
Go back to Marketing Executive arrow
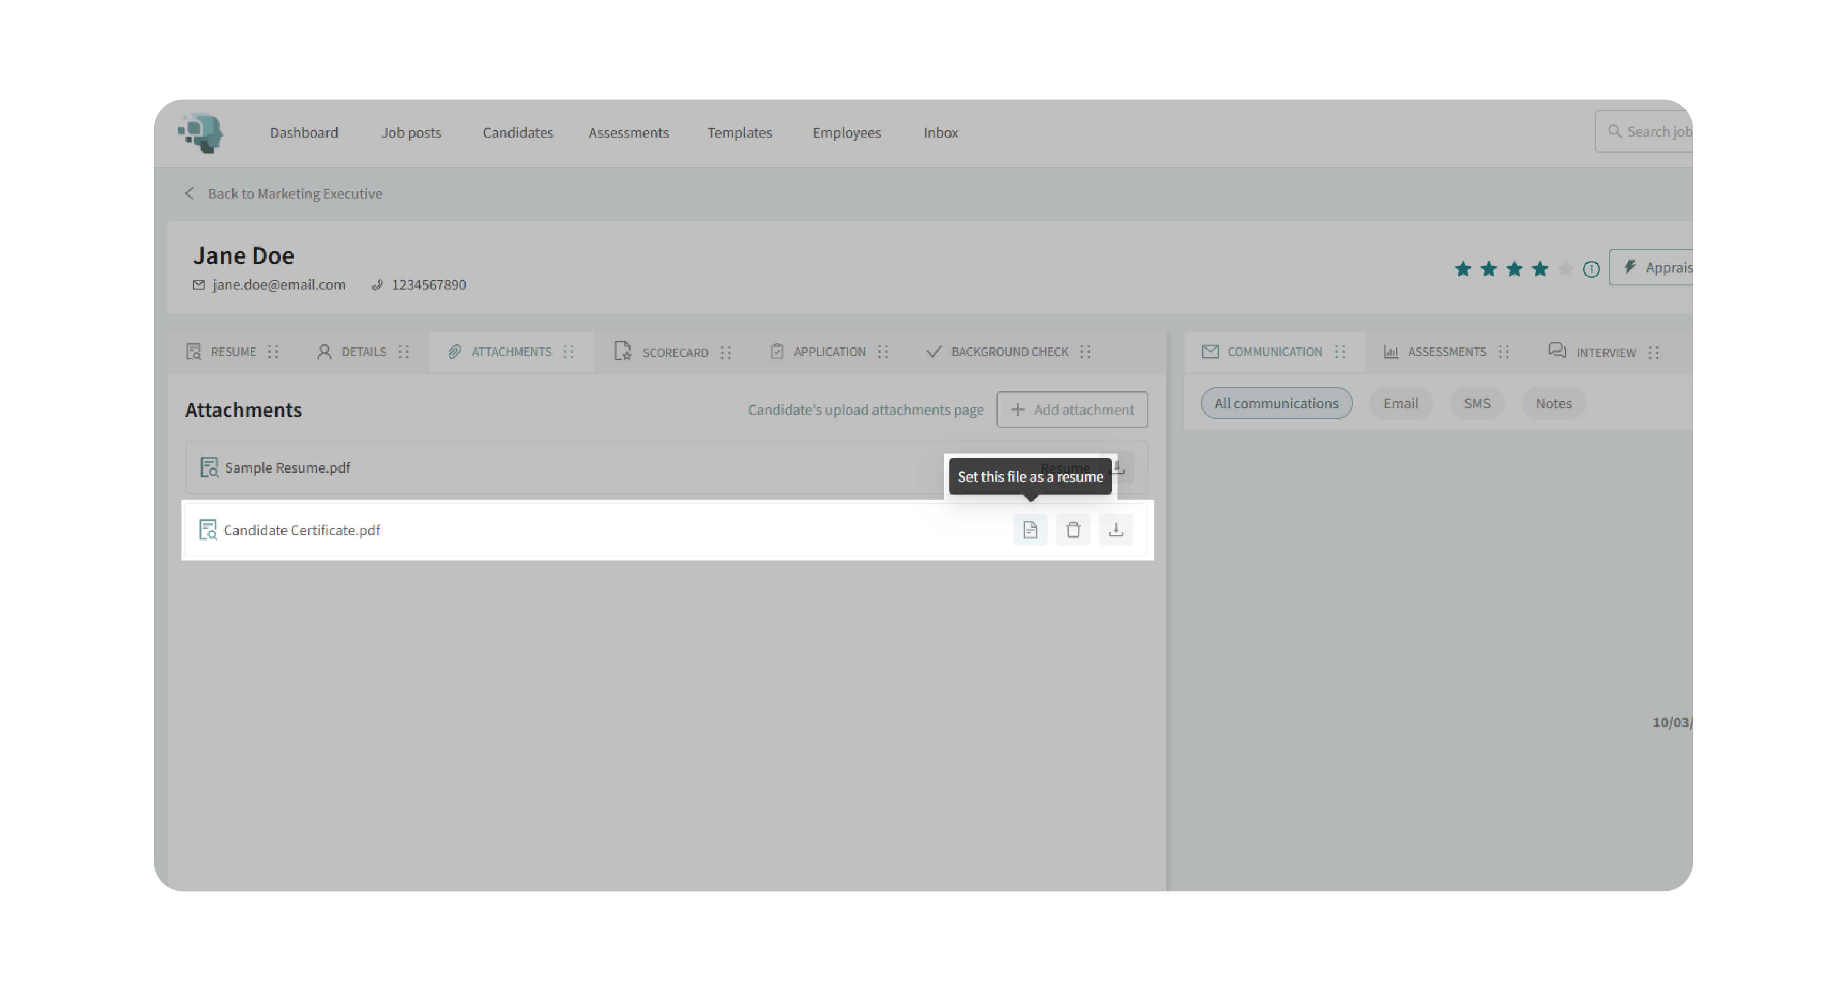189,193
